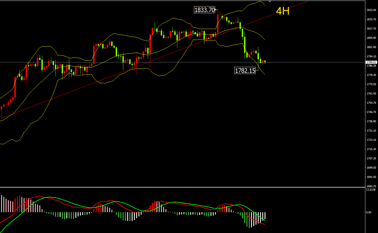Click the yellow 4H timeframe label
This screenshot has width=378, height=233.
point(283,11)
